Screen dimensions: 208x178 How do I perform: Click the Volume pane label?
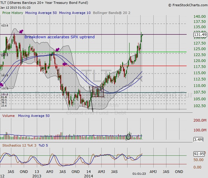click(x=9, y=116)
